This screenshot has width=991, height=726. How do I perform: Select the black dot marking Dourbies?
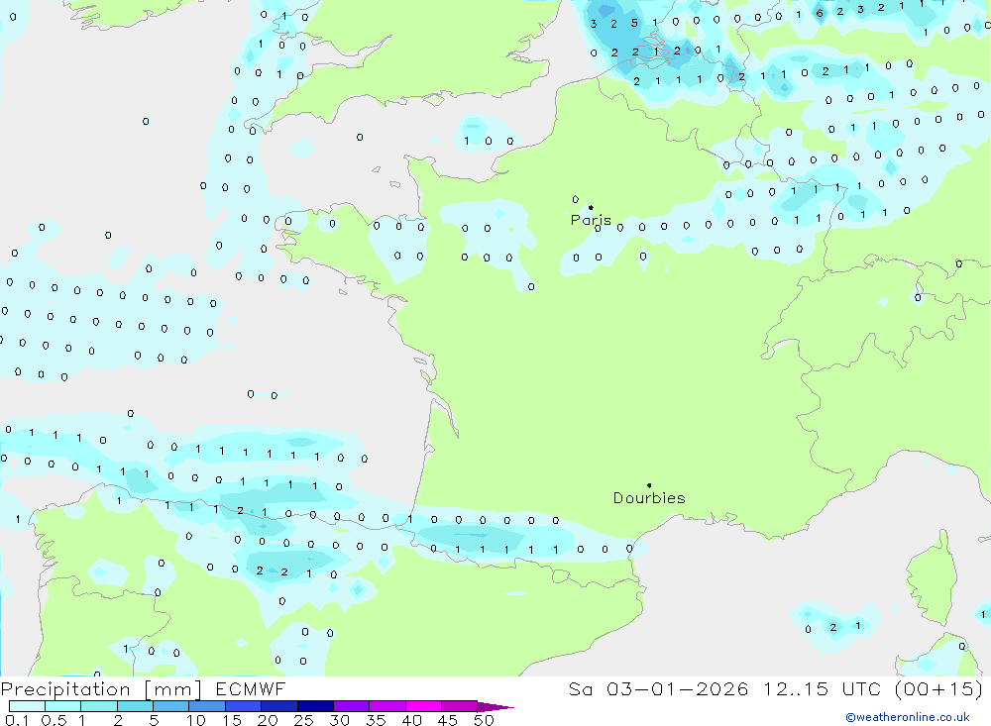point(649,485)
